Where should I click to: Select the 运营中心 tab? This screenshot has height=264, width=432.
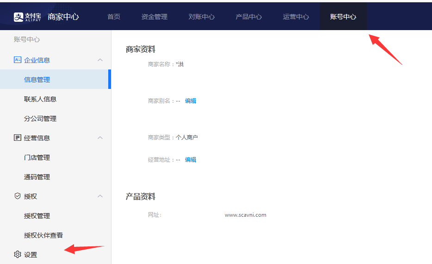point(296,17)
